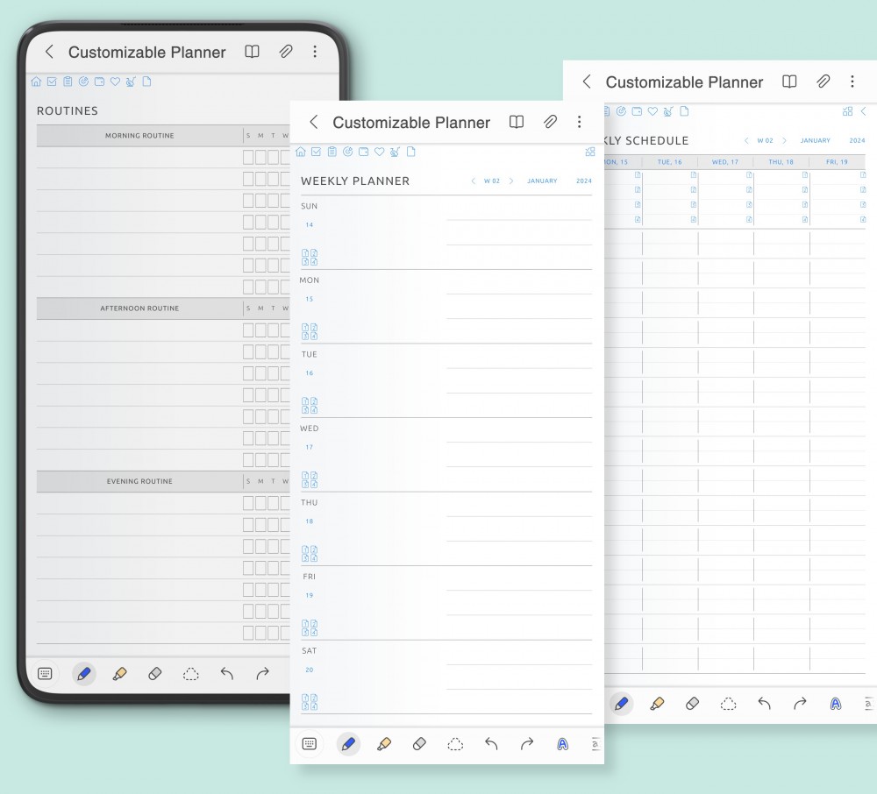Open wallet icon on Routines screen
This screenshot has width=877, height=794.
(x=100, y=82)
